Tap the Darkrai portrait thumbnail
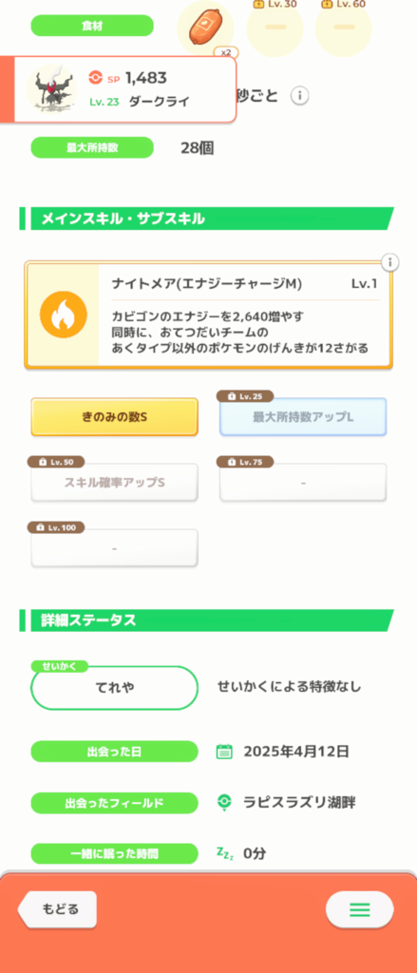417x973 pixels. pyautogui.click(x=51, y=88)
